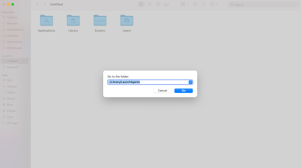Open the Share options
The height and width of the screenshot is (168, 301).
click(195, 4)
